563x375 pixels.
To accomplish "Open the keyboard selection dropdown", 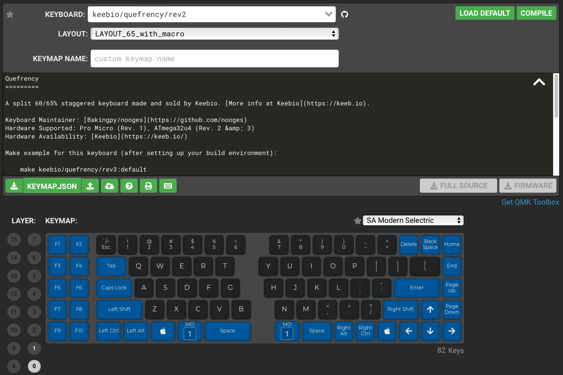I will tap(212, 14).
